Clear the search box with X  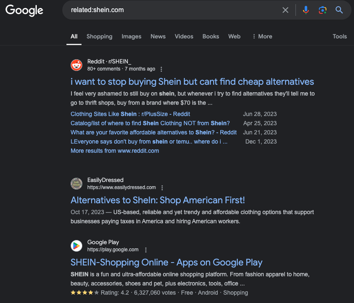coord(285,10)
